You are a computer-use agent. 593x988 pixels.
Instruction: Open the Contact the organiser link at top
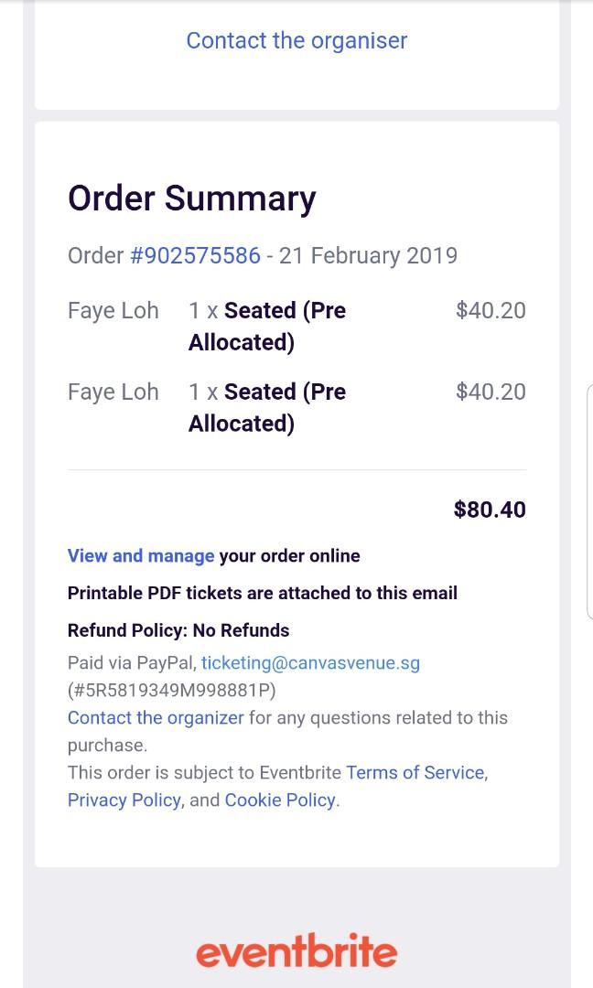296,40
